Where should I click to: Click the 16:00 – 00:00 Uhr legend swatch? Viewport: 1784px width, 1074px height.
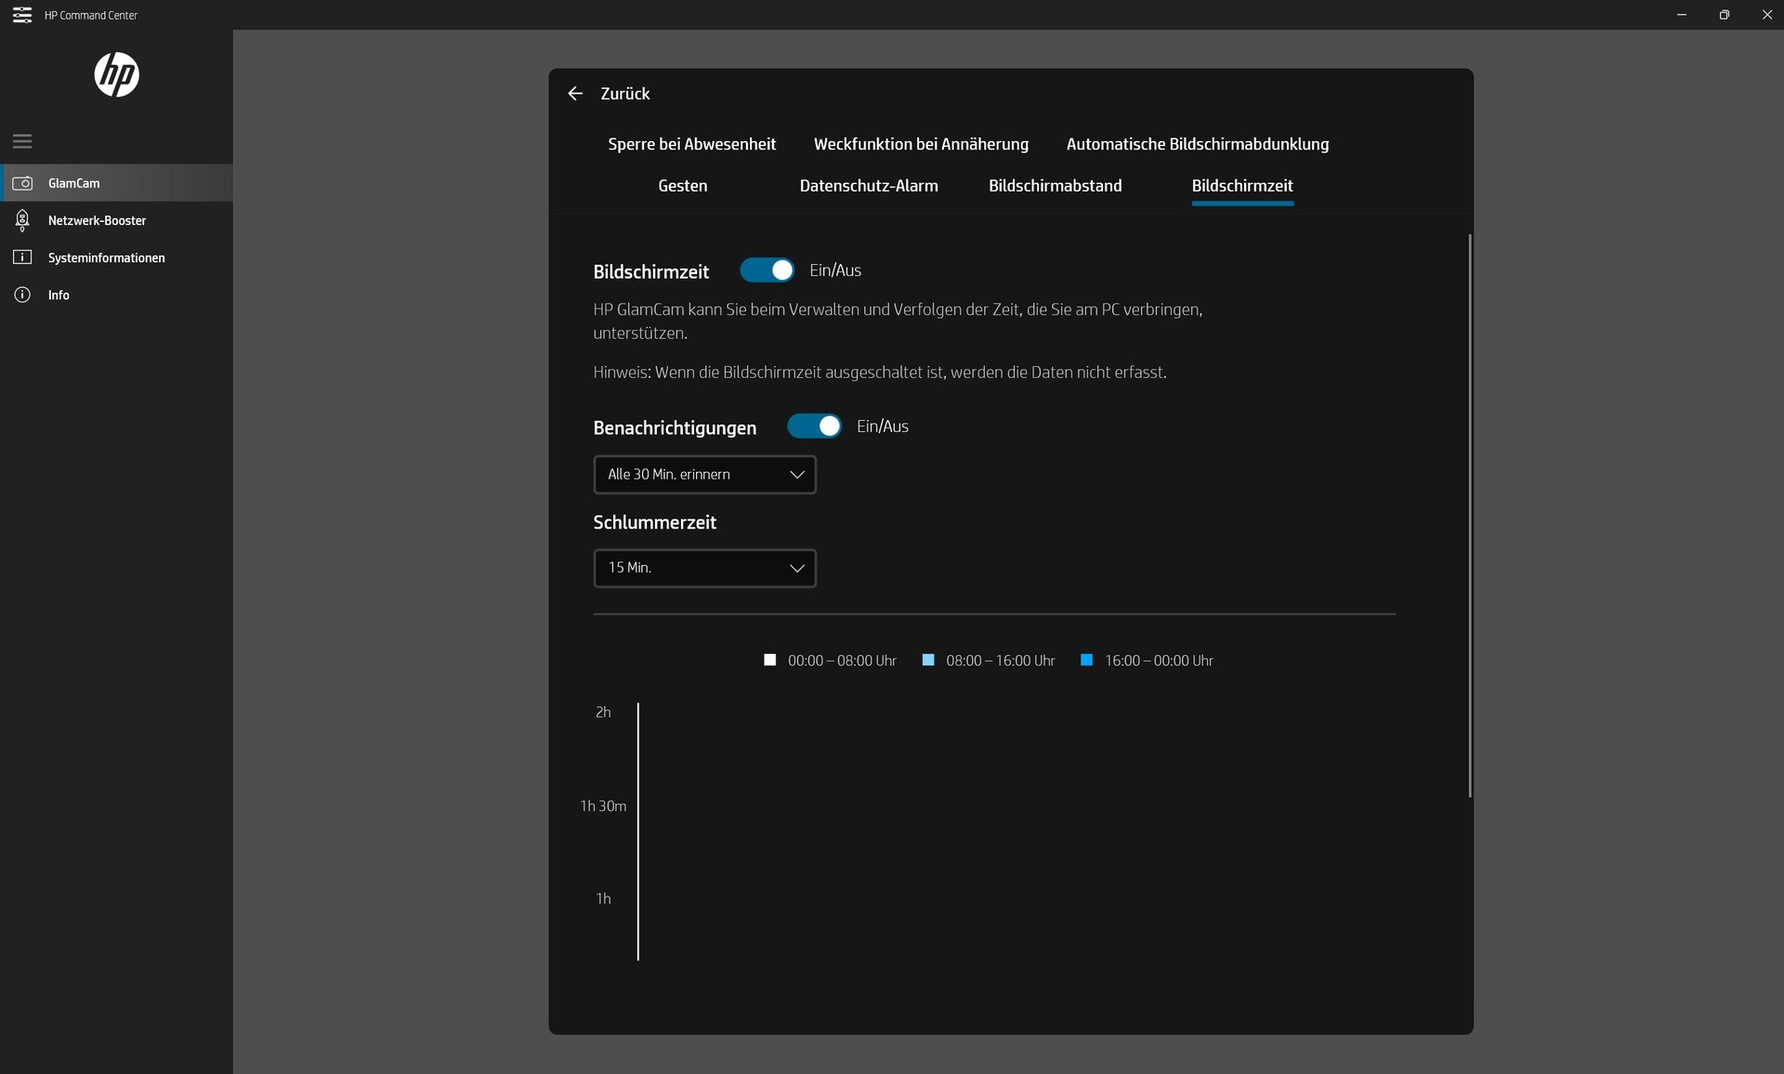point(1086,661)
